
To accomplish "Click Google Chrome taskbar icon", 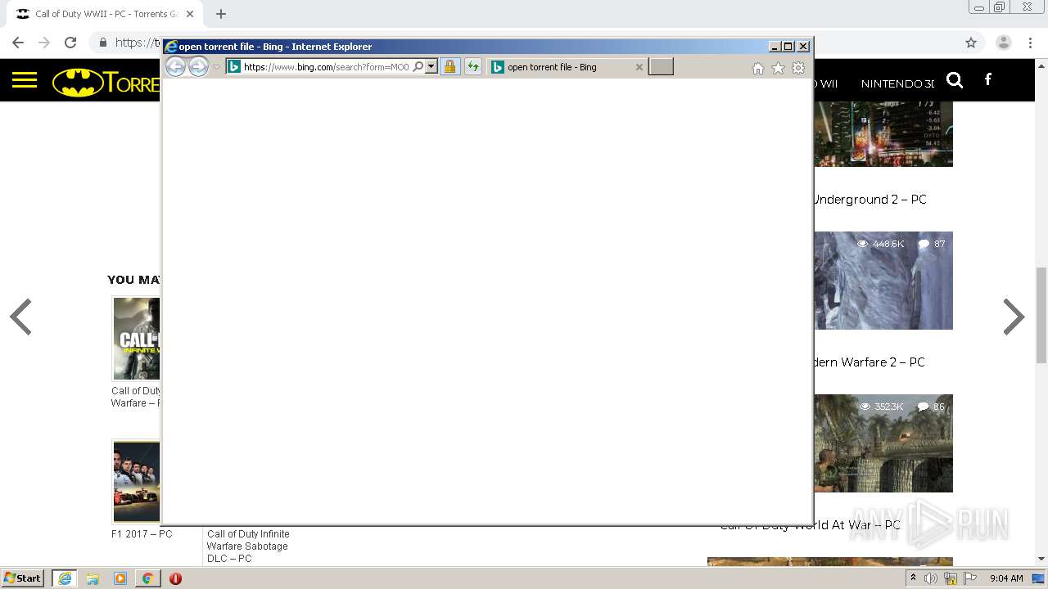I will click(147, 578).
